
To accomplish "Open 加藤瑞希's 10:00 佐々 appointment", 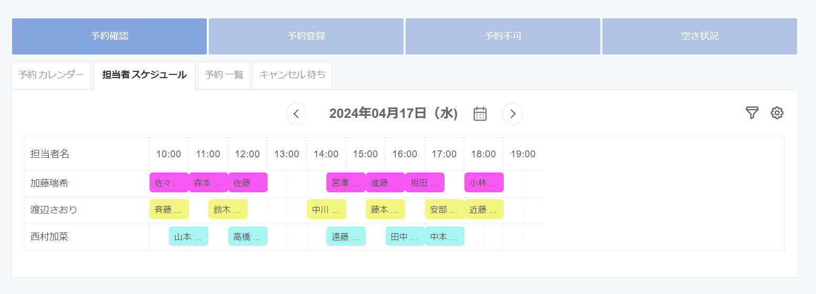I will click(169, 183).
